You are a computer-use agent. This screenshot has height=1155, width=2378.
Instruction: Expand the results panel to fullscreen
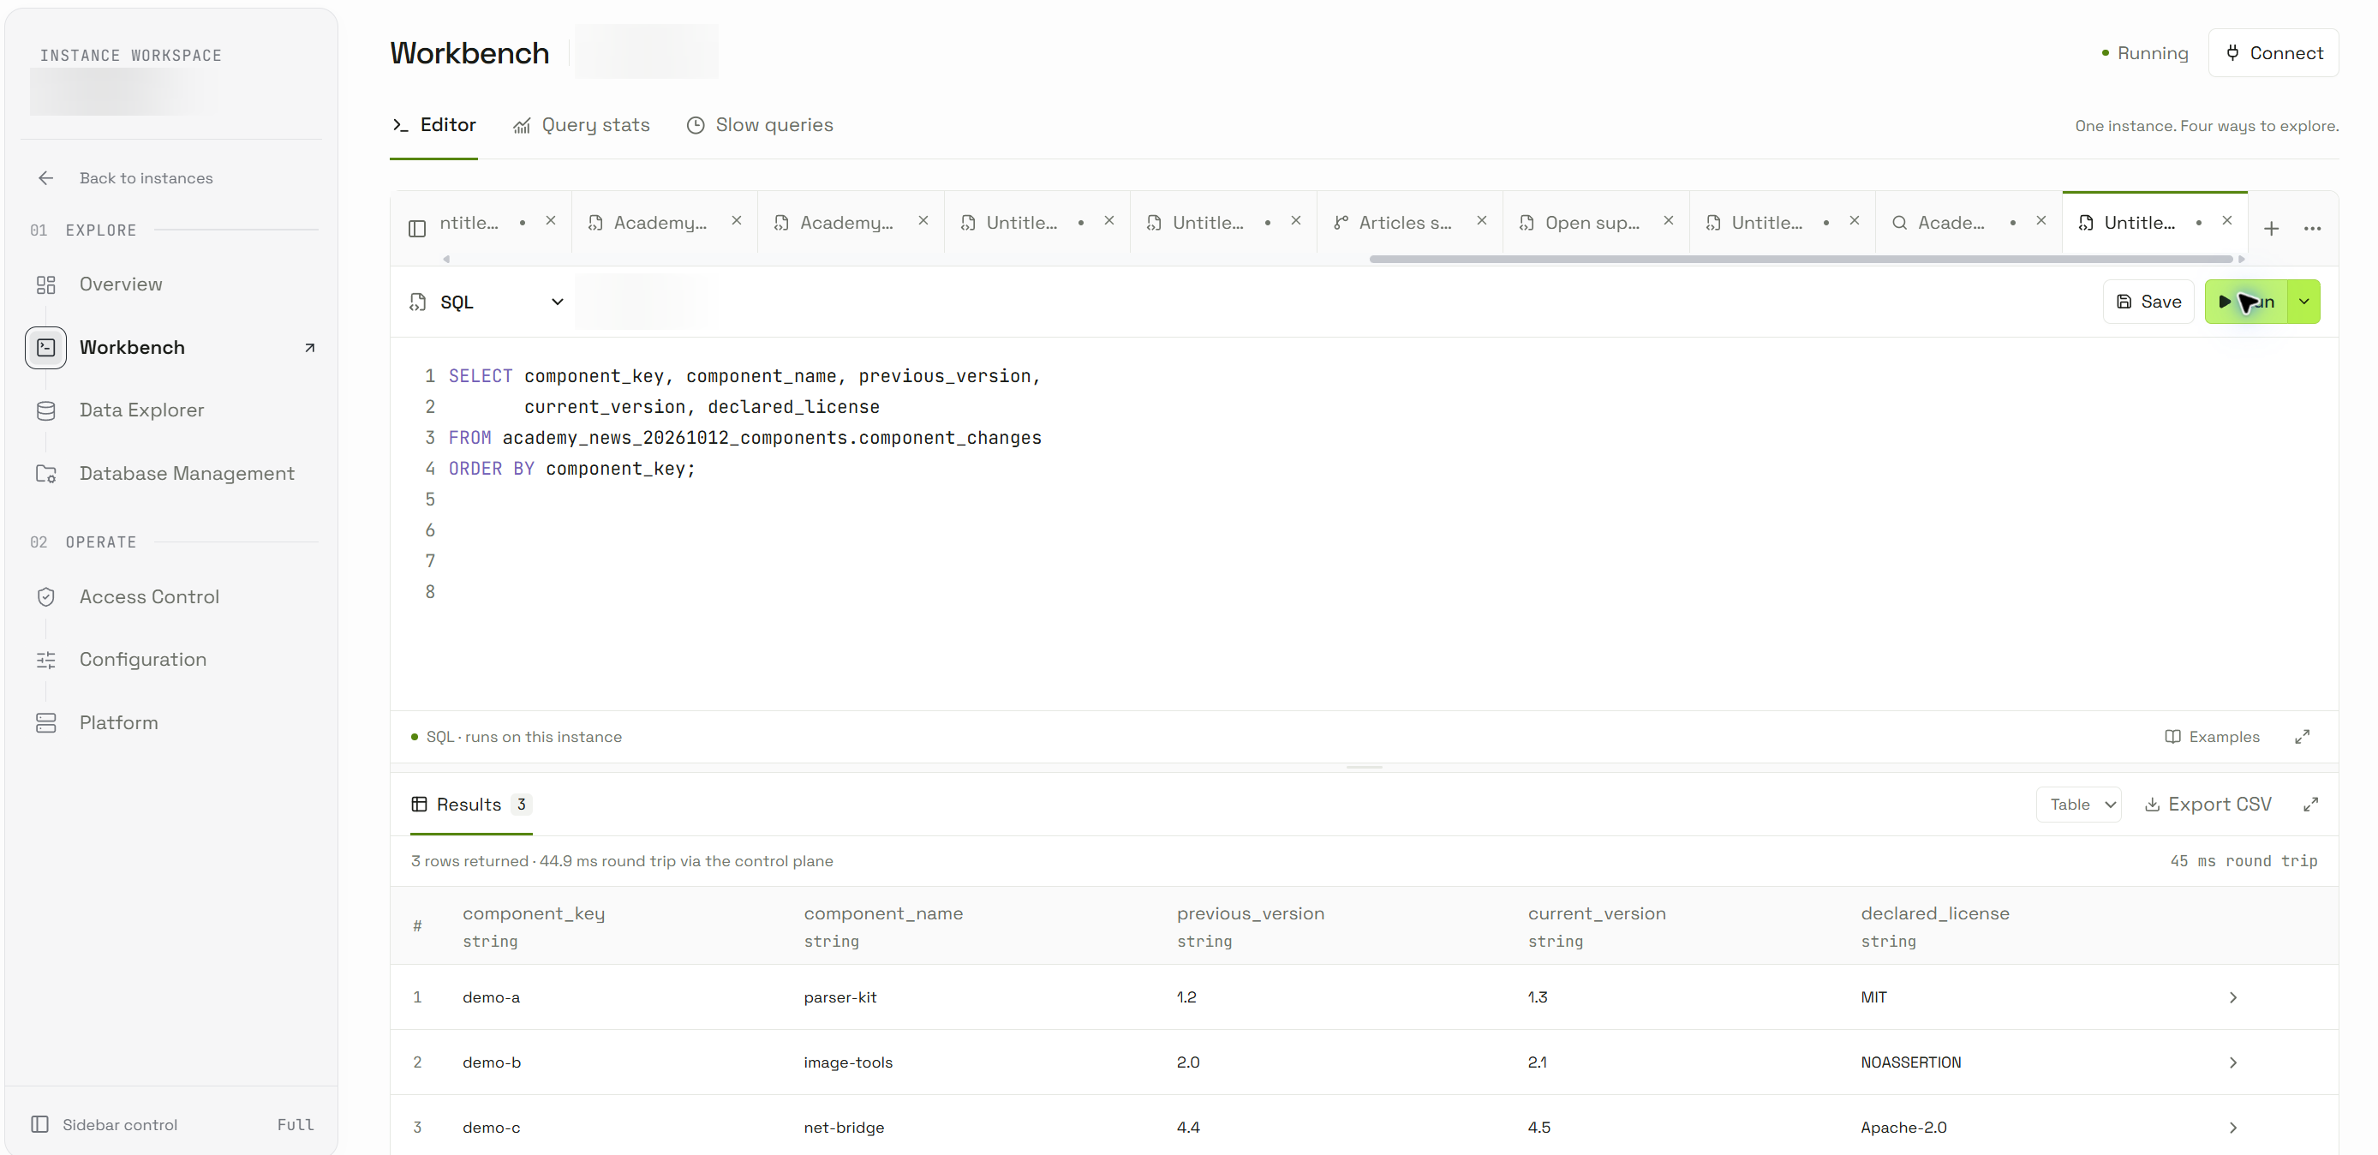point(2310,805)
